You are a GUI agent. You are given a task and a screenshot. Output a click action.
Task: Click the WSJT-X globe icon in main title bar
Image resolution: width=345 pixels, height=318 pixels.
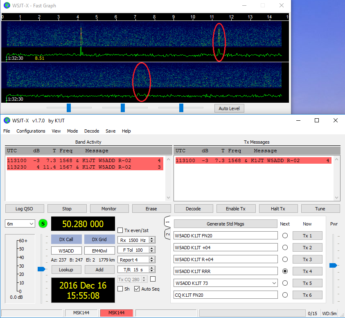7,120
